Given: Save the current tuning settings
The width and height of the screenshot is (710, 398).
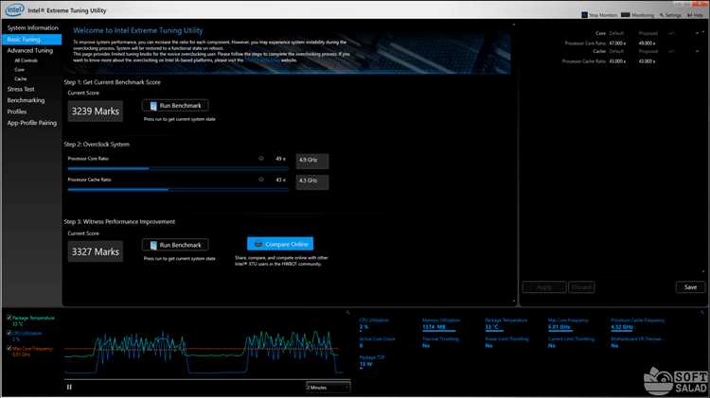Looking at the screenshot, I should click(690, 287).
